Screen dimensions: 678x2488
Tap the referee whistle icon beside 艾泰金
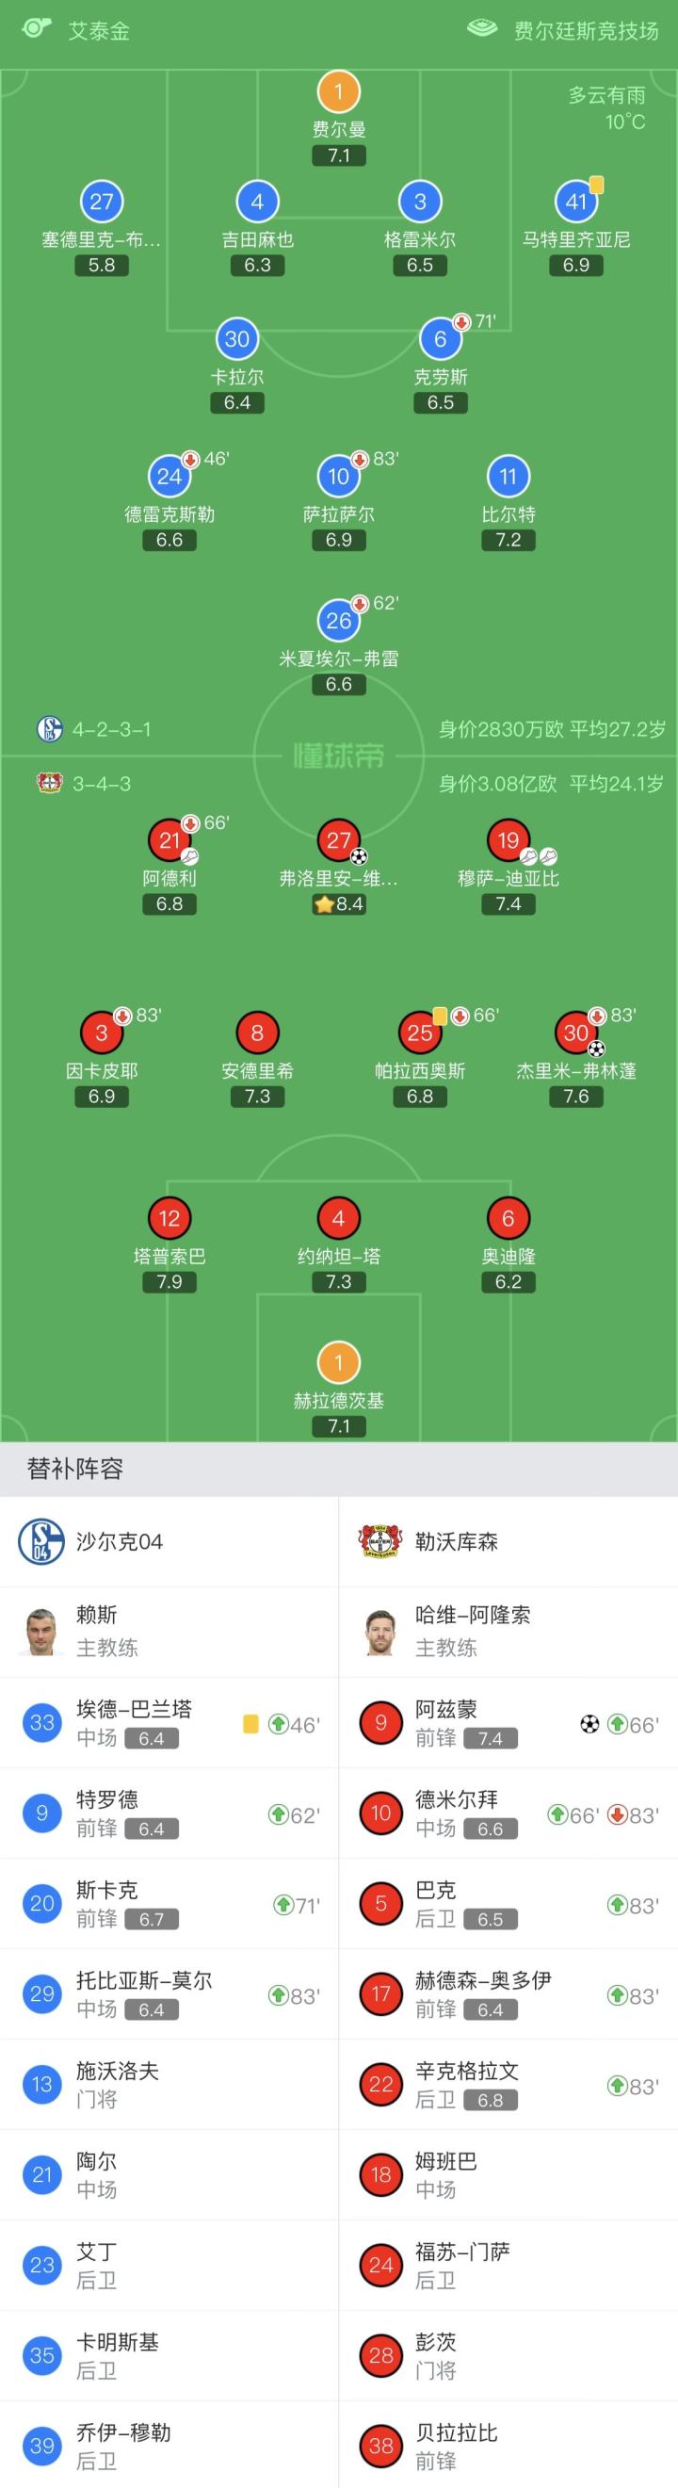click(x=36, y=28)
